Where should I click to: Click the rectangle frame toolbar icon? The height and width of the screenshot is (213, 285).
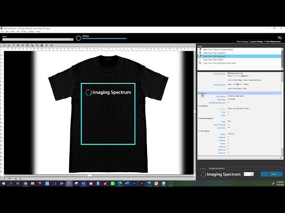27,45
